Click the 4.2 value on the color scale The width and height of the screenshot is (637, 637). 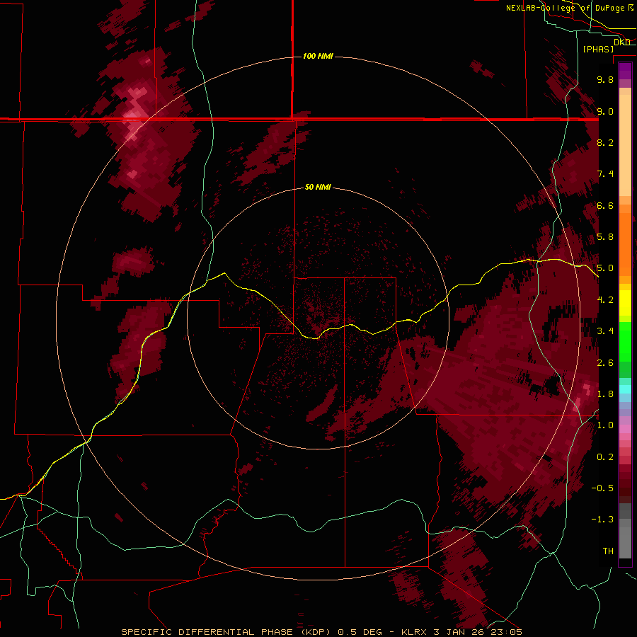click(605, 300)
